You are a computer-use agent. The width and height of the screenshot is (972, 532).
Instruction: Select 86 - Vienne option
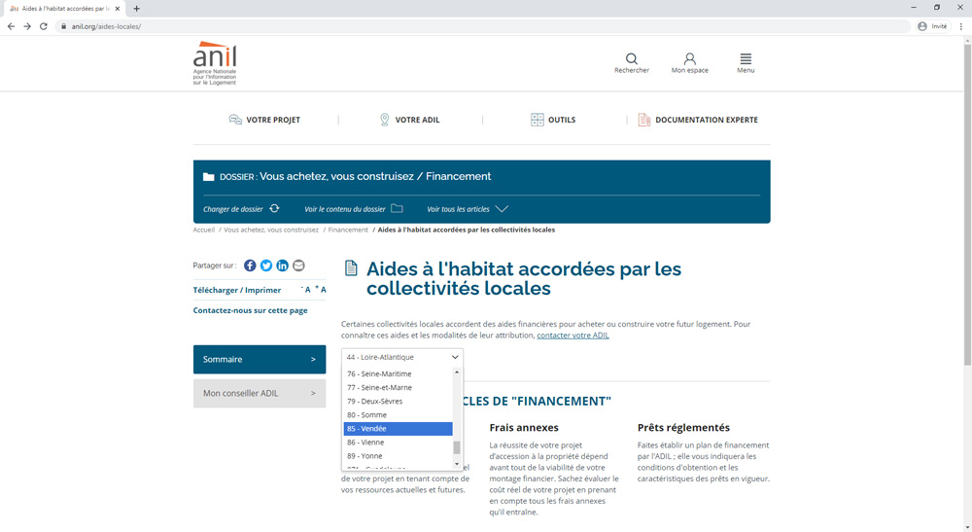tap(398, 443)
